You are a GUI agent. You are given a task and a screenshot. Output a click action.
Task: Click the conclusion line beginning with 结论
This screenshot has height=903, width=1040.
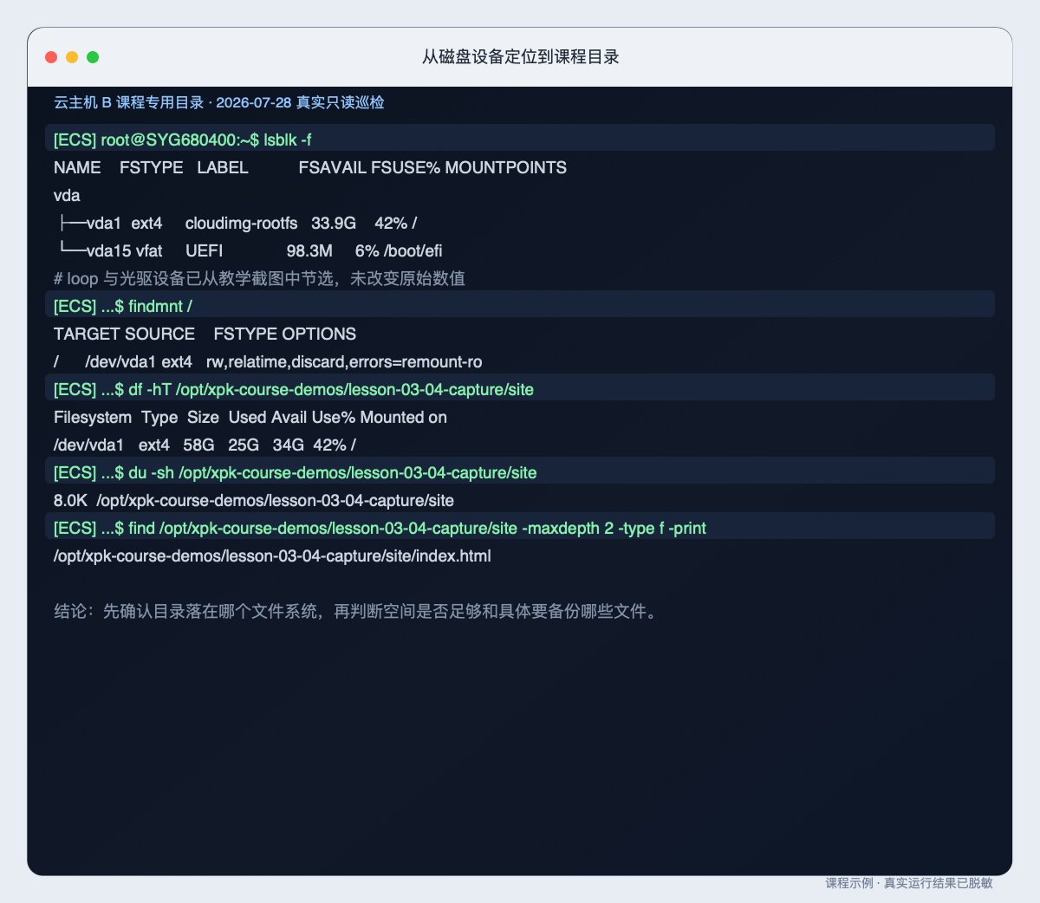tap(357, 611)
